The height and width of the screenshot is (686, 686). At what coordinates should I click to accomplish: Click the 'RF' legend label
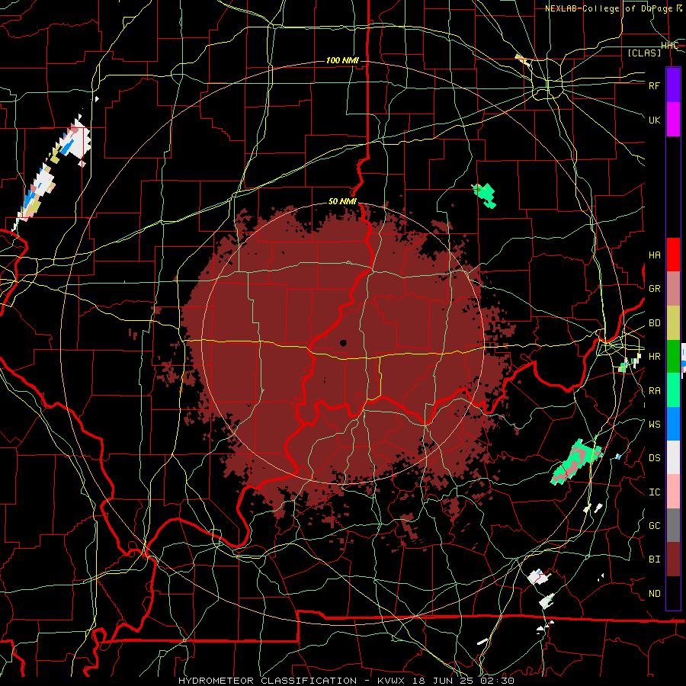point(655,85)
